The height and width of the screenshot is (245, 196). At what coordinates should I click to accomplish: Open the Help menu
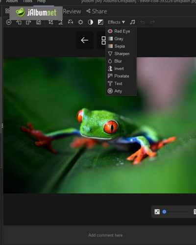point(41,1)
